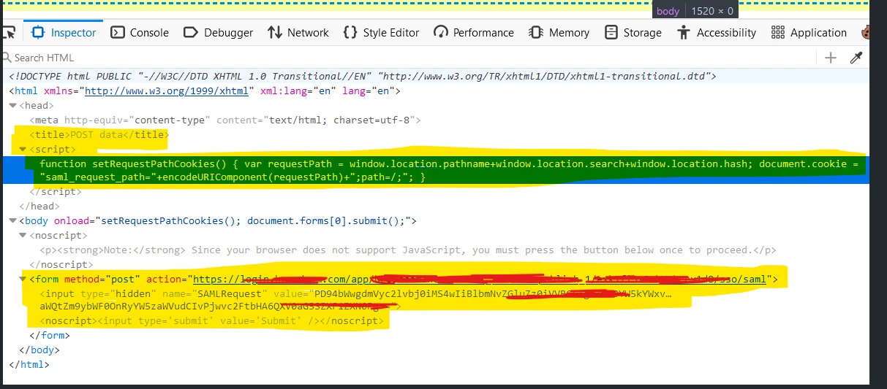Open the Debugger tab
The width and height of the screenshot is (887, 389).
click(218, 33)
